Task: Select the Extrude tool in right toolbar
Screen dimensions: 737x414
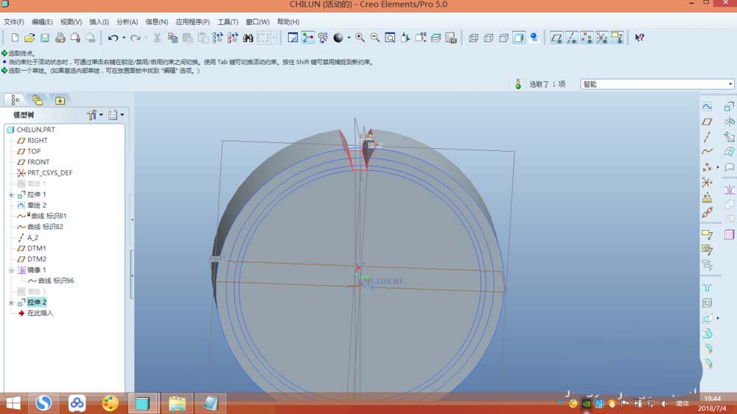Action: (x=729, y=107)
